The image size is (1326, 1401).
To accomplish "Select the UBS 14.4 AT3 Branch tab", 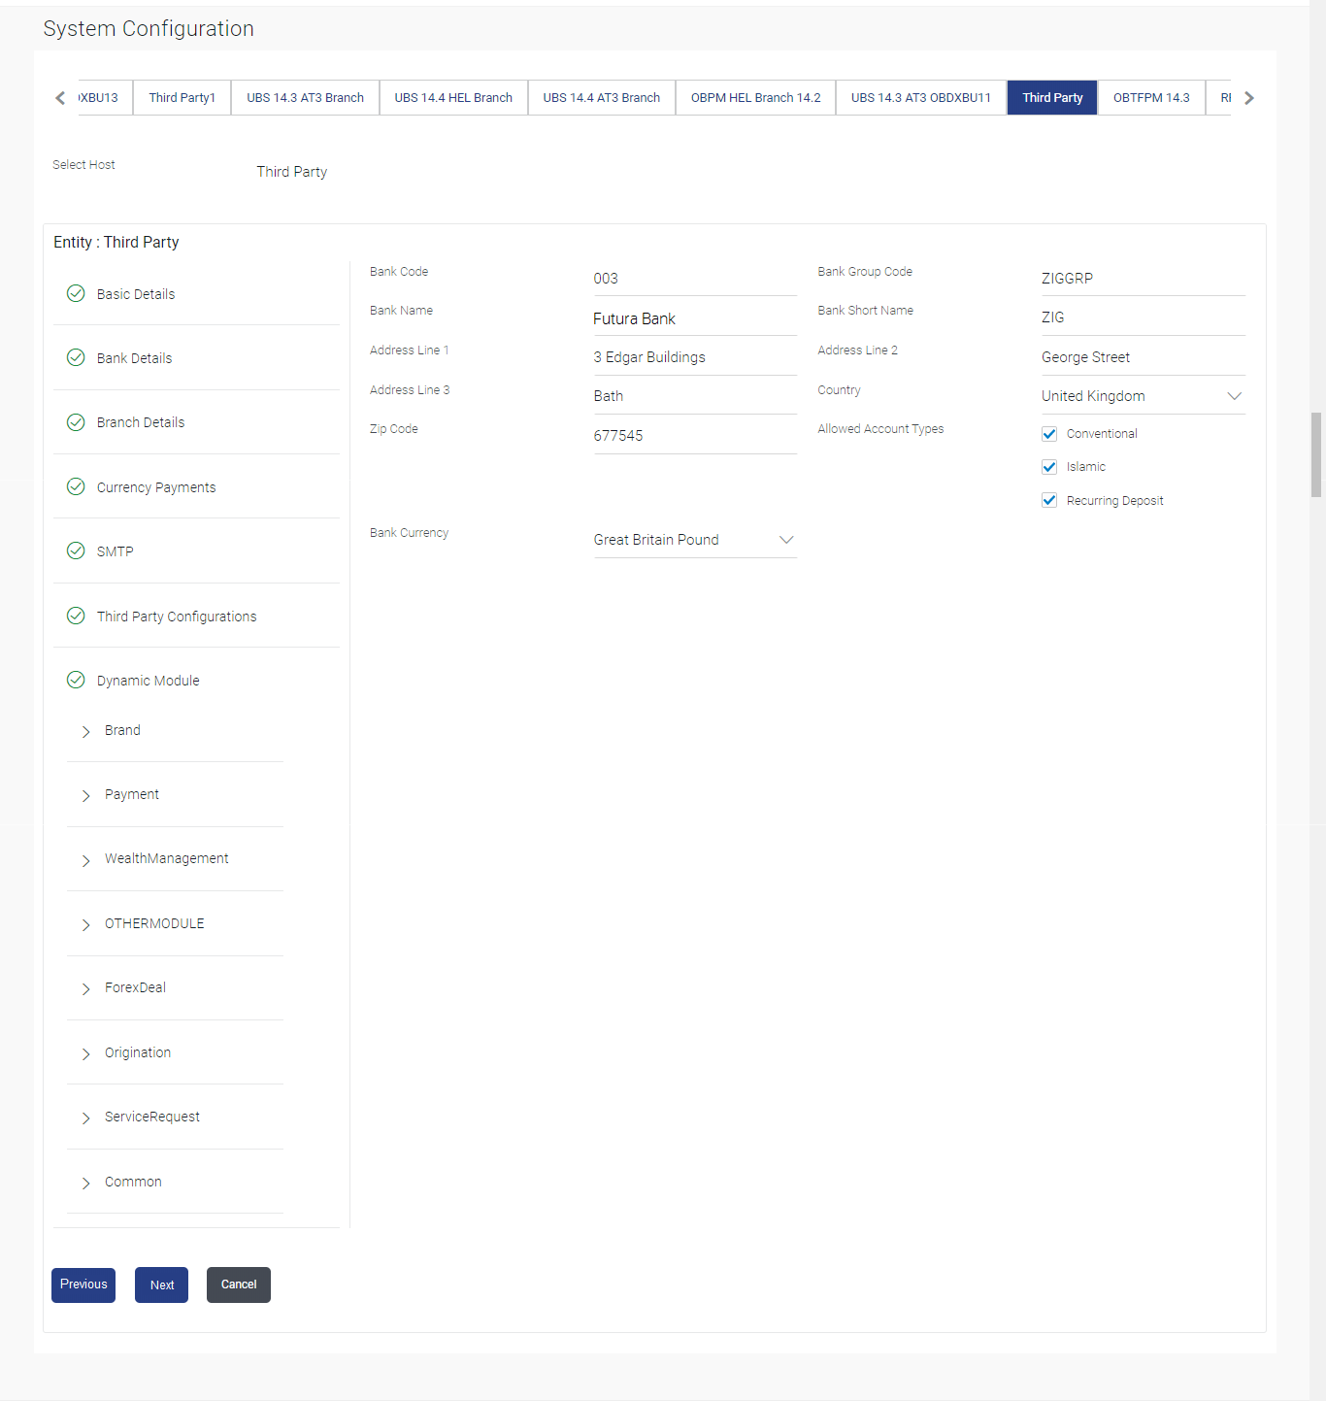I will click(602, 98).
